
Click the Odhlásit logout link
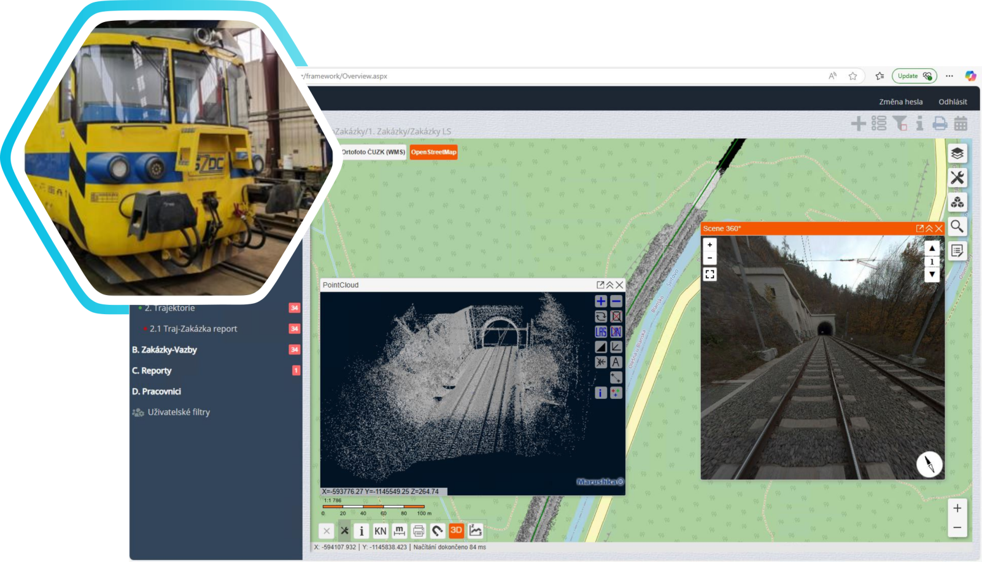point(953,102)
